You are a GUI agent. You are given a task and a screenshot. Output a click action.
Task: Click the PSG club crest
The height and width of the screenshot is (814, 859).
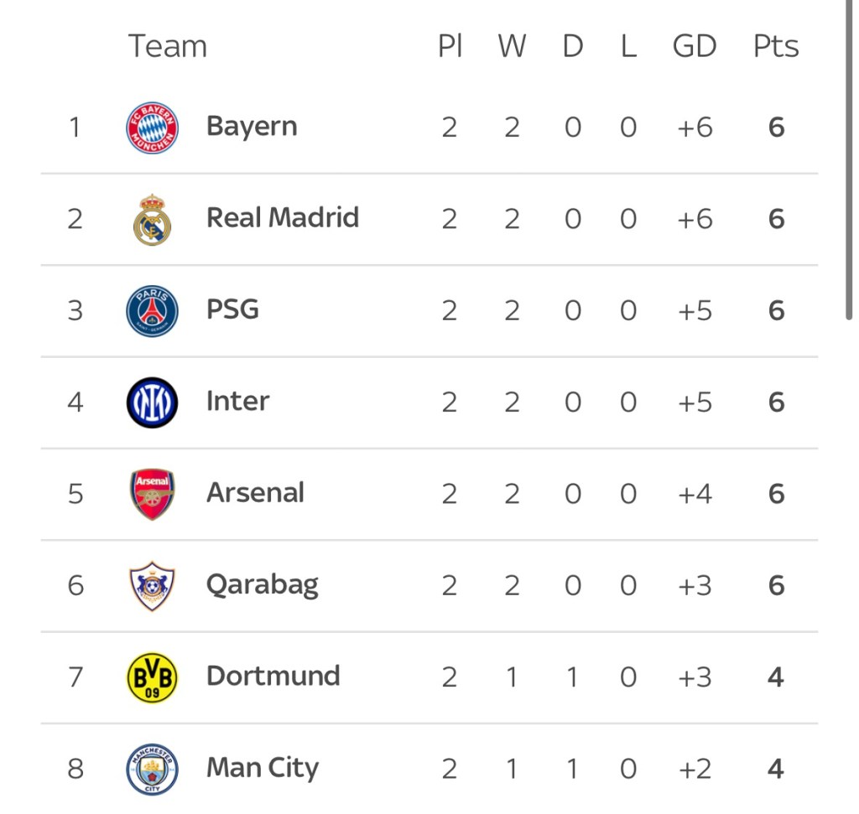(x=152, y=310)
